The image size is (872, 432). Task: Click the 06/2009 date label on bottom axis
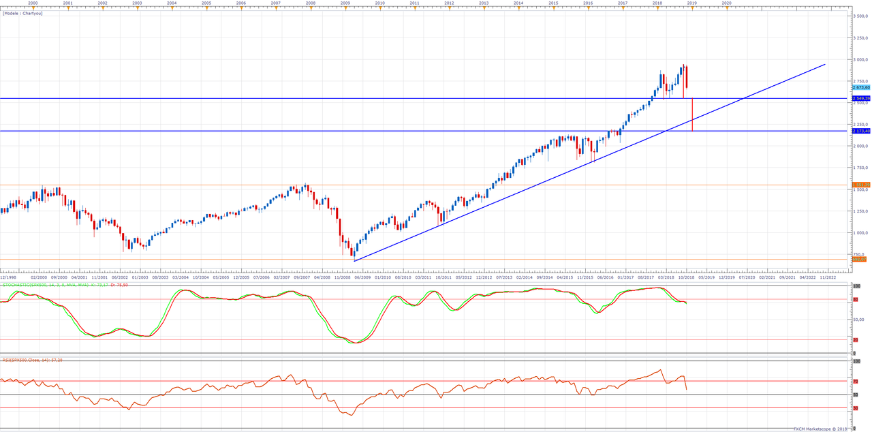362,277
